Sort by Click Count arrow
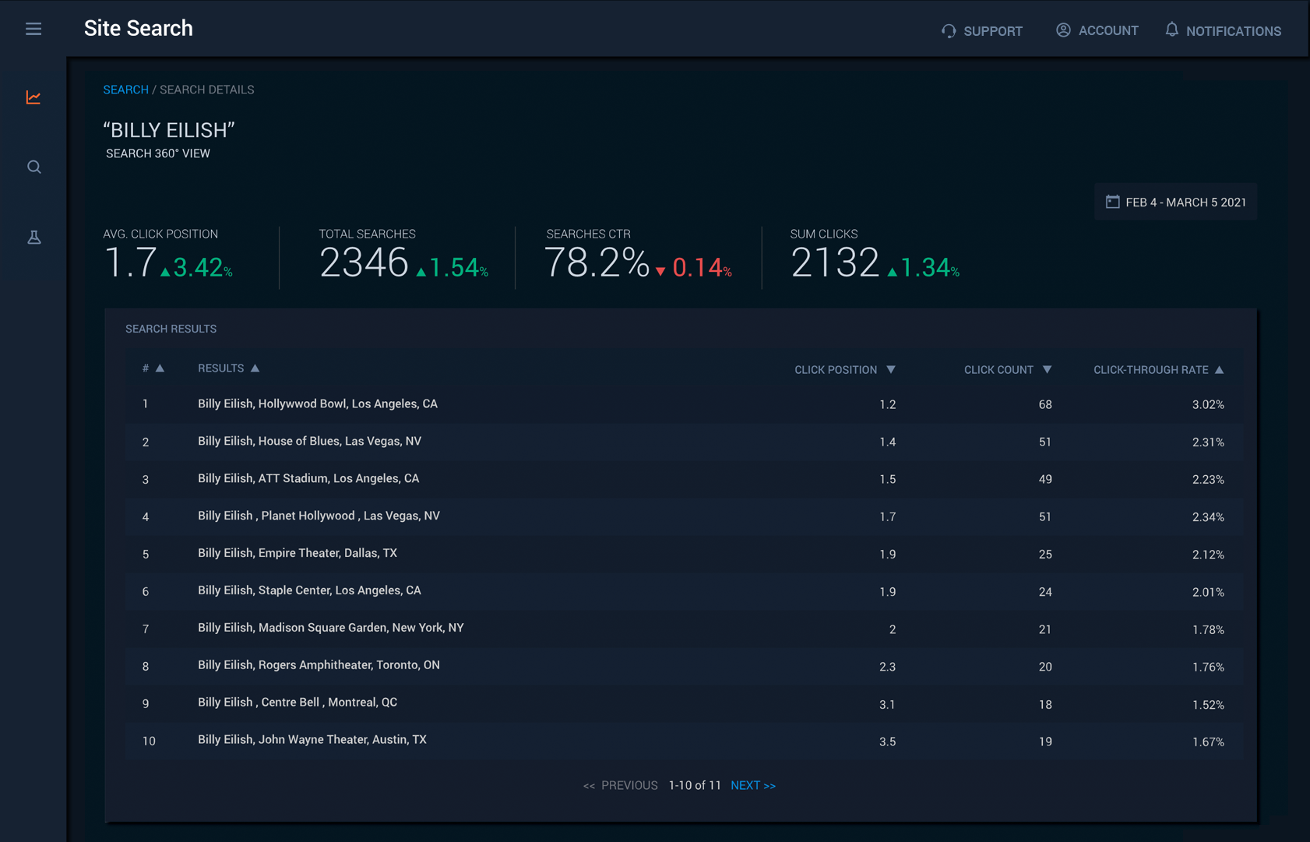This screenshot has height=842, width=1310. pos(1047,369)
